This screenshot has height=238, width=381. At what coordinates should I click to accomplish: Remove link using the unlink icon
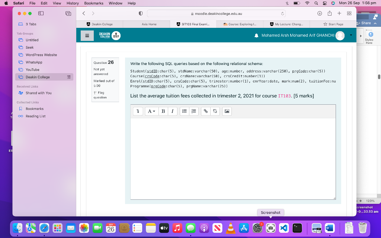click(x=215, y=111)
